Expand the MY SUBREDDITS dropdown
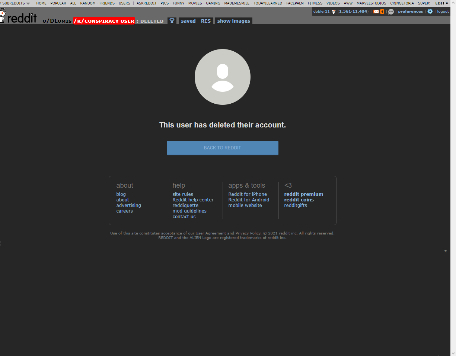The height and width of the screenshot is (356, 456). (x=15, y=3)
